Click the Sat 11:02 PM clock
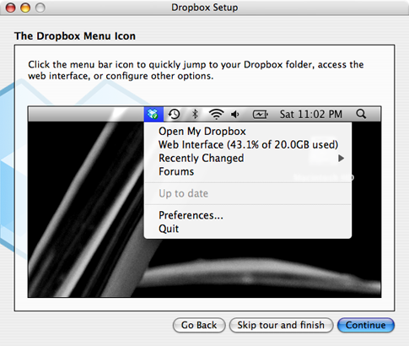This screenshot has height=346, width=409. click(x=311, y=114)
